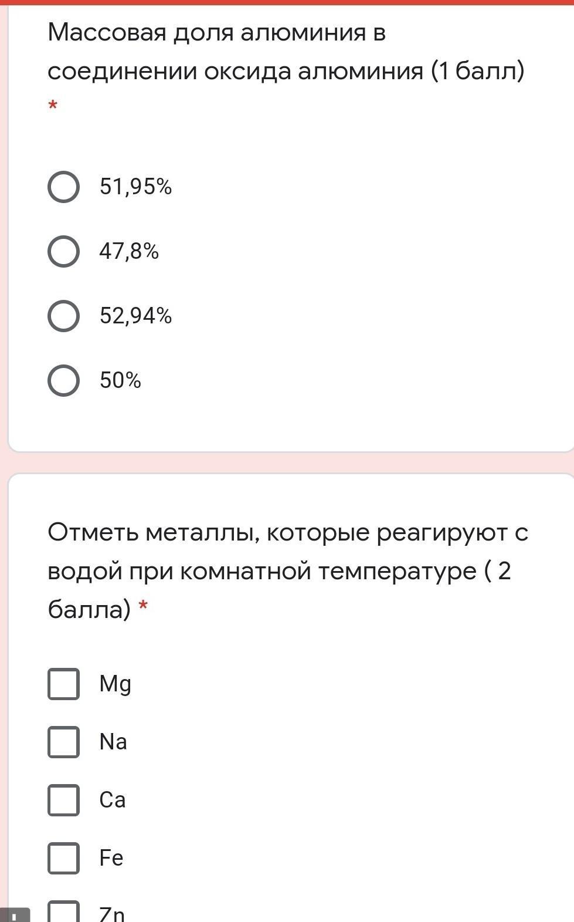Click the 'Fe' option label
The width and height of the screenshot is (574, 922).
click(111, 858)
